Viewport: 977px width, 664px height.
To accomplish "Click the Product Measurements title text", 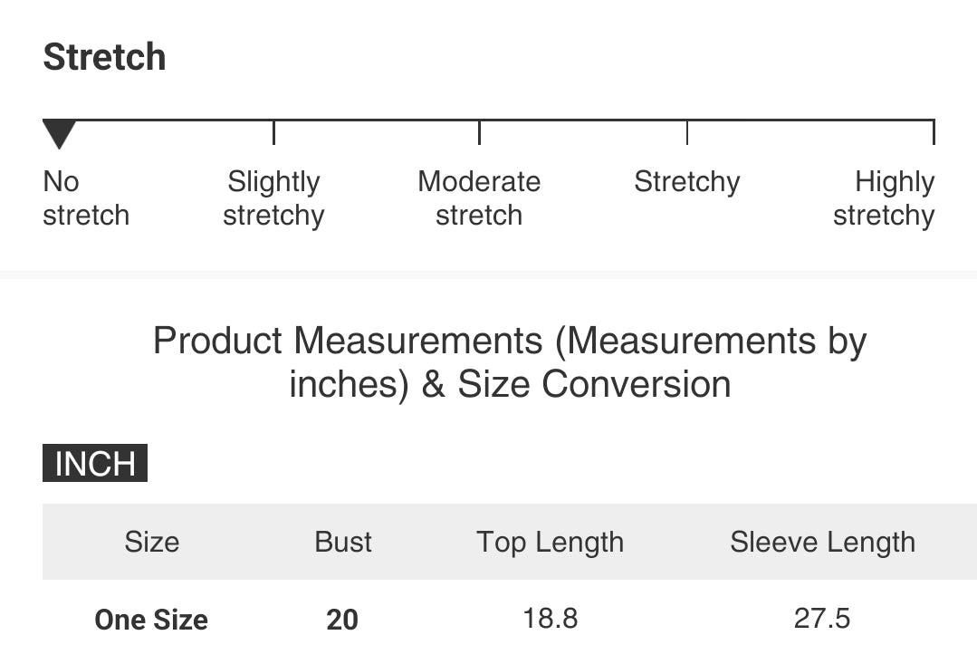I will pos(510,362).
